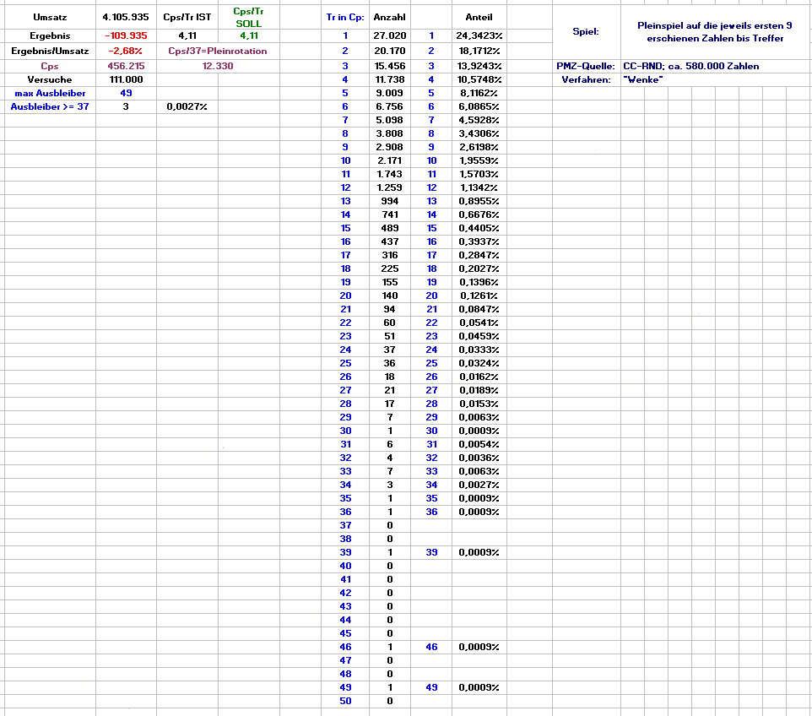Click the Anteil cell 1,1342%
This screenshot has width=812, height=716.
[x=479, y=187]
